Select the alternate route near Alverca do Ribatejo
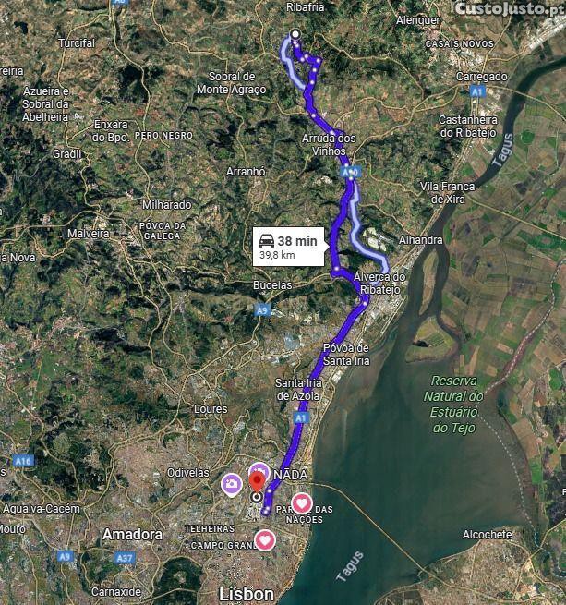Image resolution: width=566 pixels, height=605 pixels. pyautogui.click(x=367, y=239)
